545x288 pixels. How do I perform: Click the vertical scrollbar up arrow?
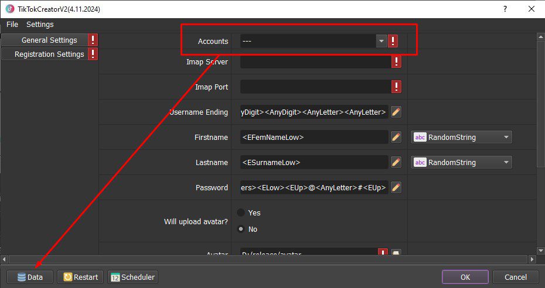point(540,36)
